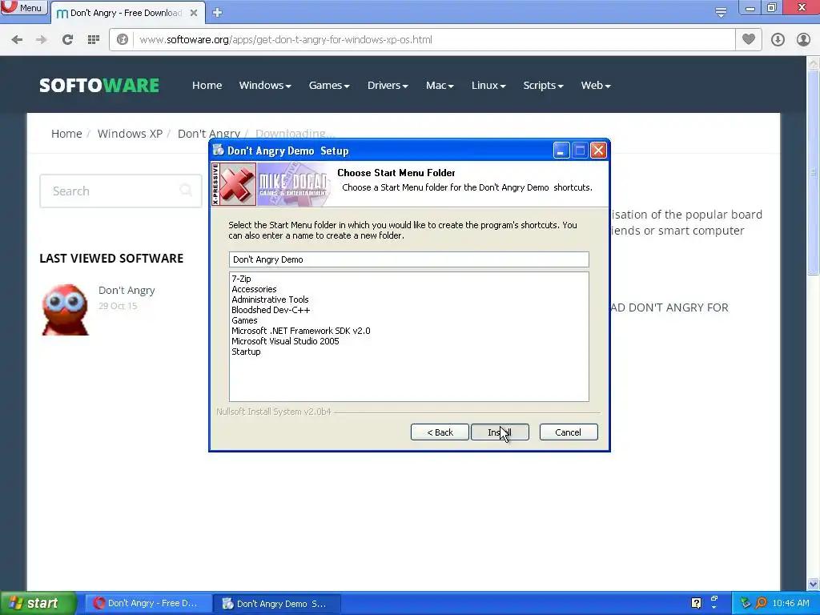Click the site info globe icon in address bar
Viewport: 820px width, 615px height.
123,40
